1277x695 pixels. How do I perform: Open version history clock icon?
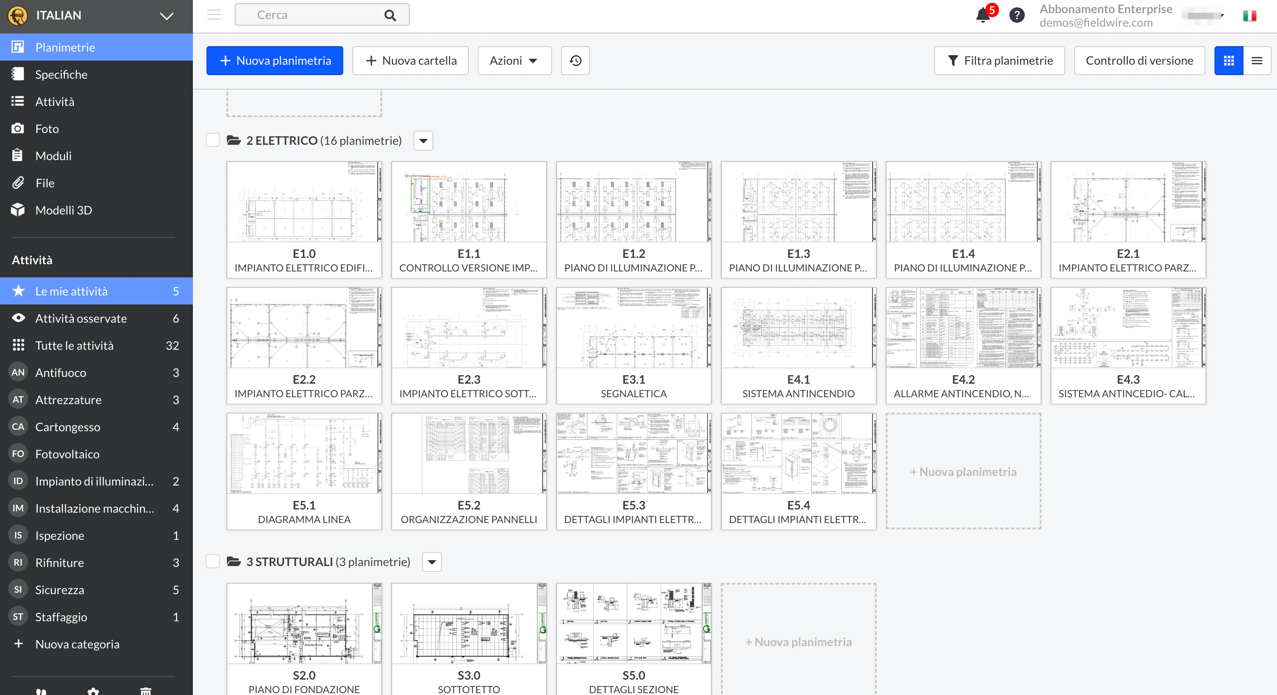click(575, 61)
